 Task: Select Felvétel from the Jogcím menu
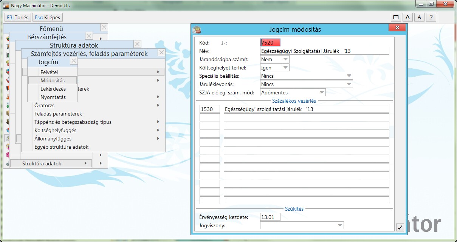pyautogui.click(x=49, y=72)
